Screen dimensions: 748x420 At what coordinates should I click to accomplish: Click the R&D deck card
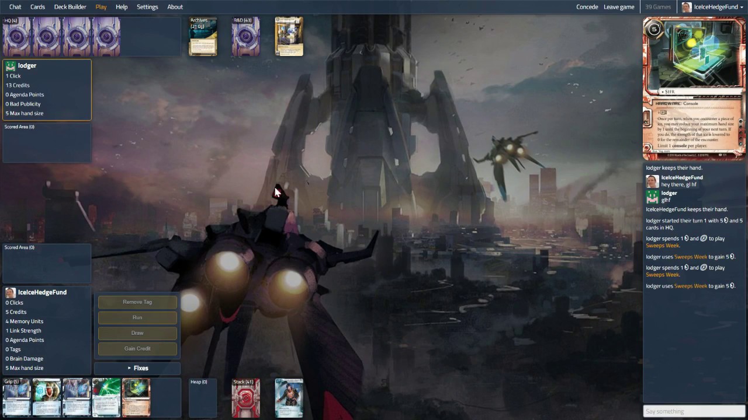point(245,36)
